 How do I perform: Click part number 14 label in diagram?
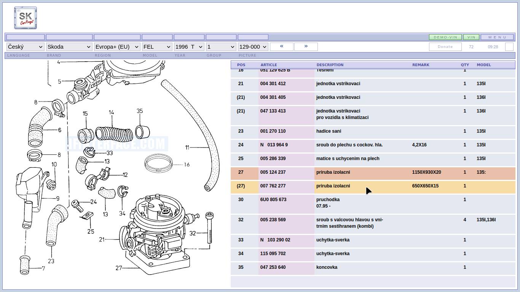[x=111, y=113]
